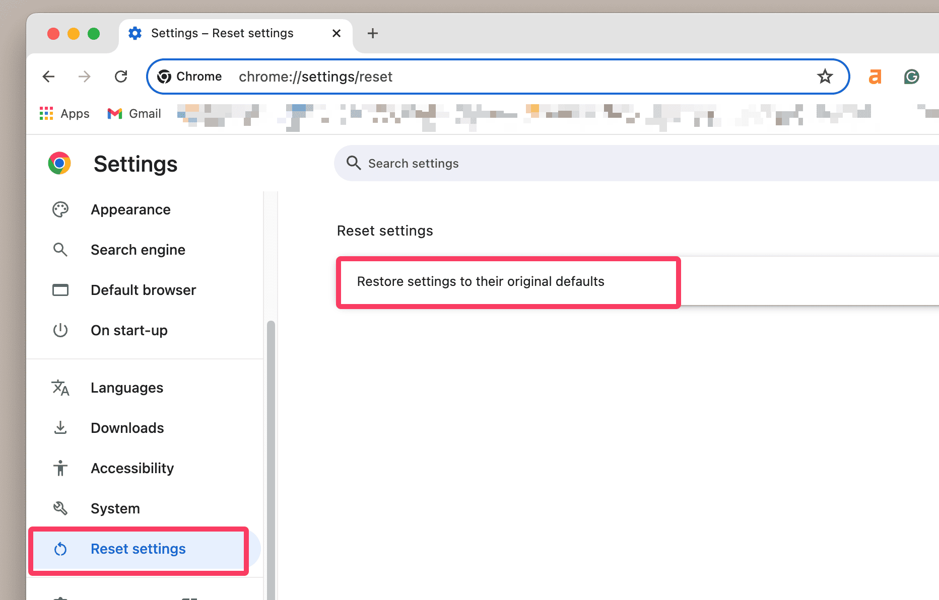This screenshot has height=600, width=939.
Task: Click the Chrome logo beside Settings
Action: [x=59, y=164]
